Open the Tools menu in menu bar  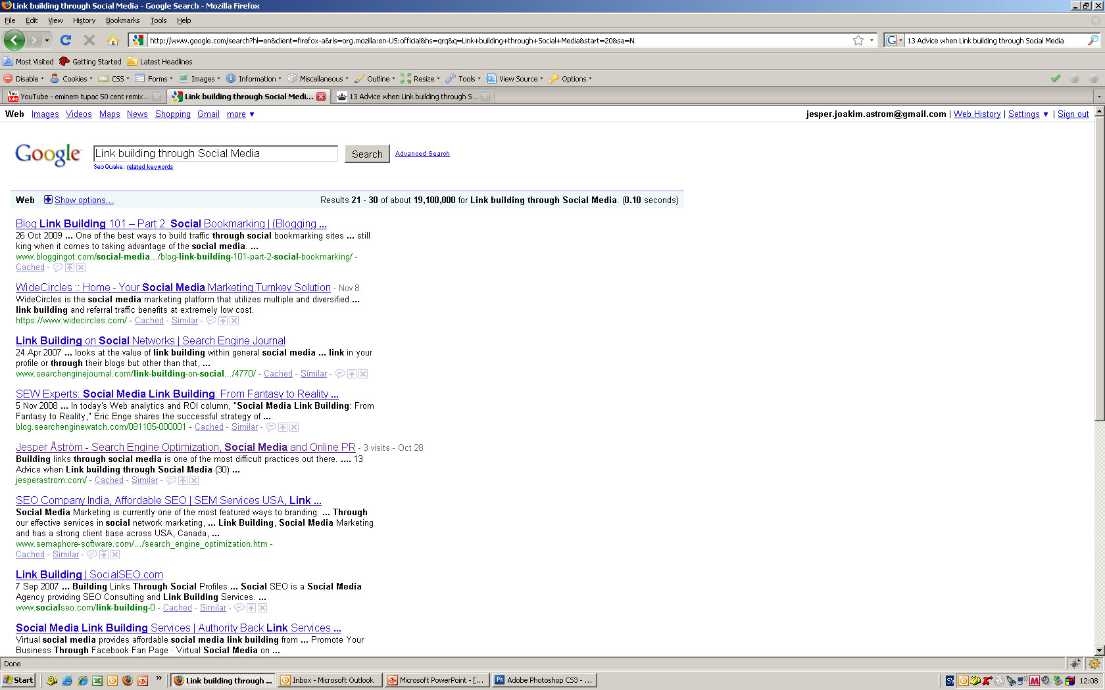(x=159, y=20)
